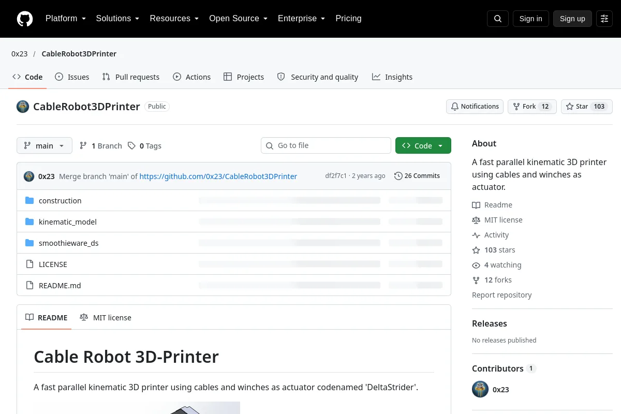The height and width of the screenshot is (414, 621).
Task: View the repository Activity link
Action: tap(491, 235)
